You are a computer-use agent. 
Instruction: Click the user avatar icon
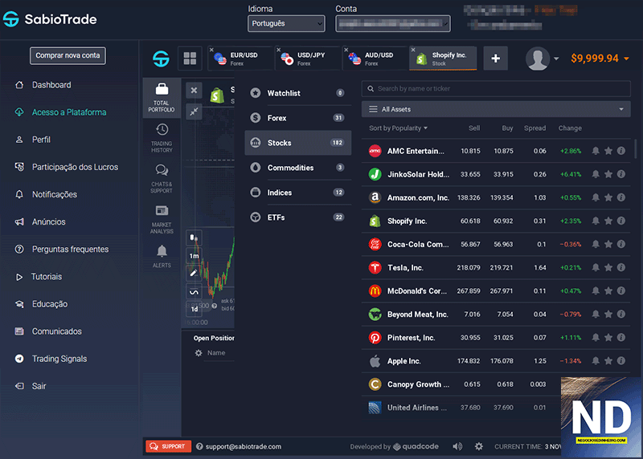coord(538,59)
